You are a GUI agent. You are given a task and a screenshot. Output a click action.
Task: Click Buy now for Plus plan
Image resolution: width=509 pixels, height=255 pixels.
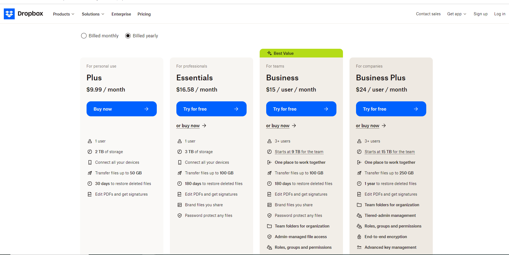click(122, 109)
